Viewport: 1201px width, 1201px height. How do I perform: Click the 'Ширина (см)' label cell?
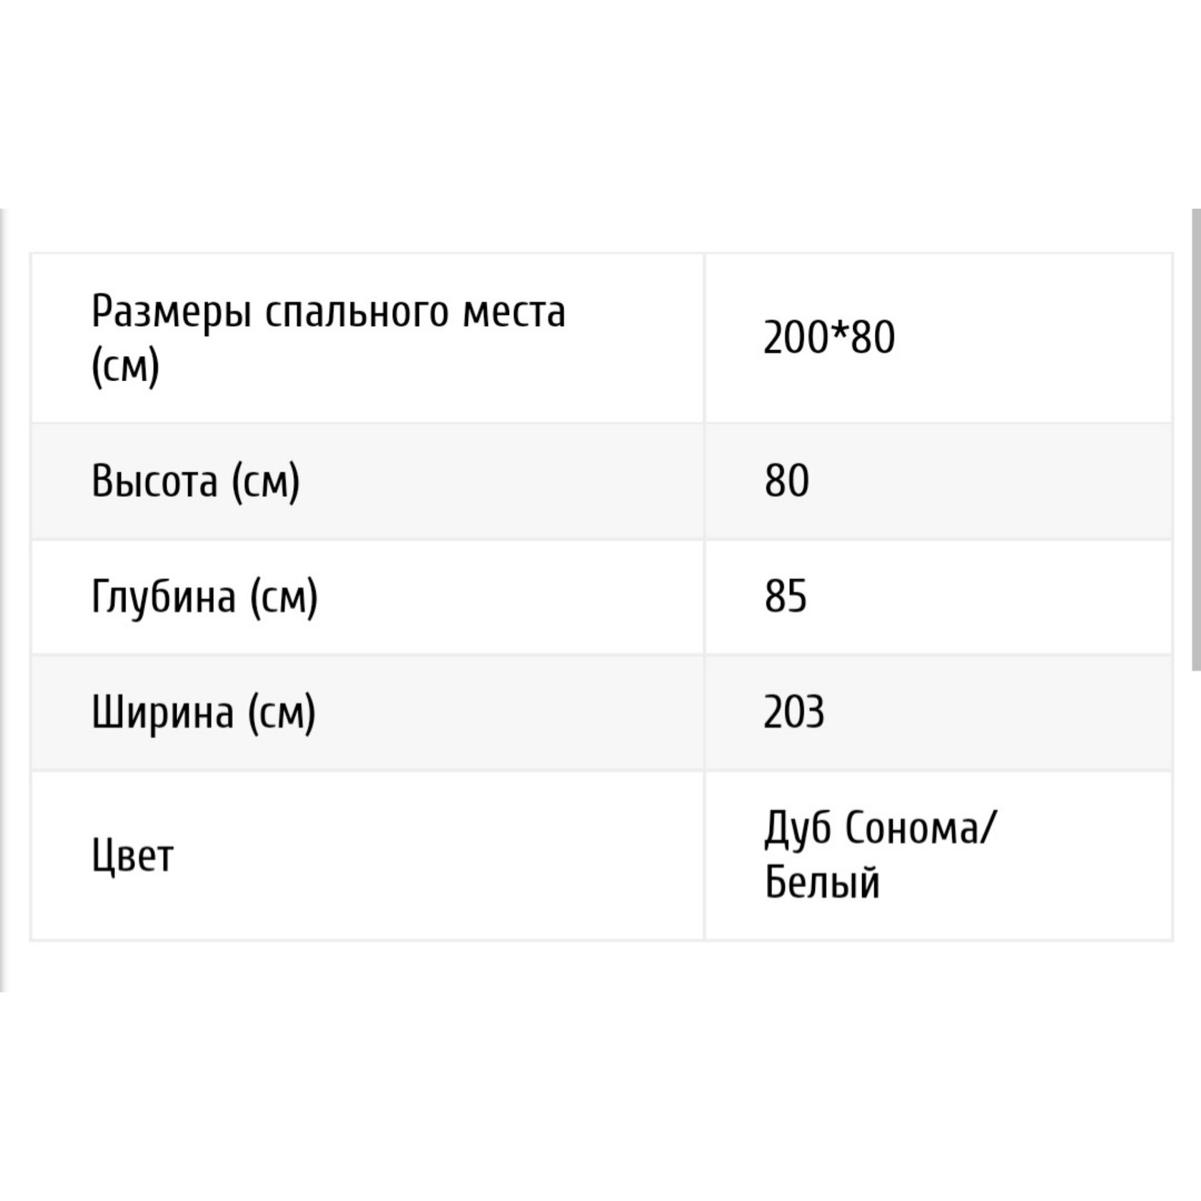coord(203,713)
